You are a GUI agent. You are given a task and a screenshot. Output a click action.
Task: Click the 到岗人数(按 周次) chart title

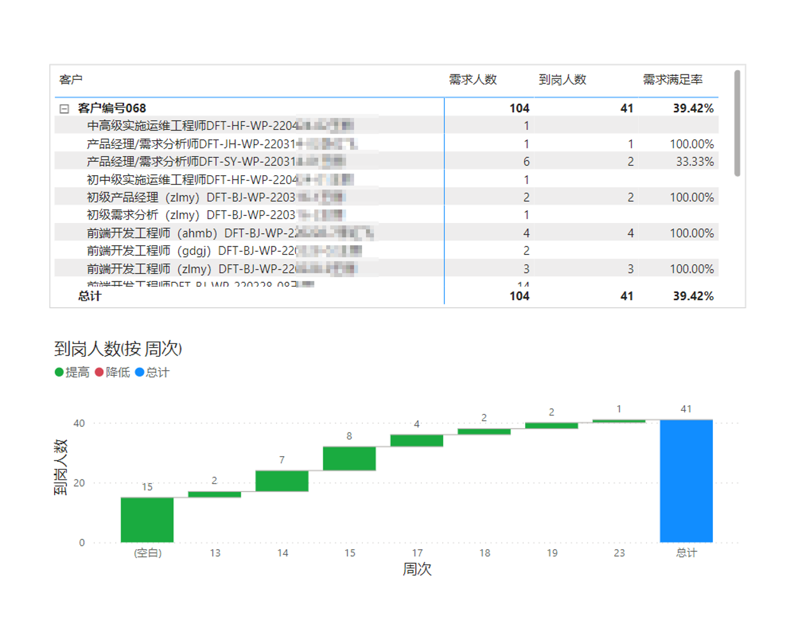coord(118,349)
